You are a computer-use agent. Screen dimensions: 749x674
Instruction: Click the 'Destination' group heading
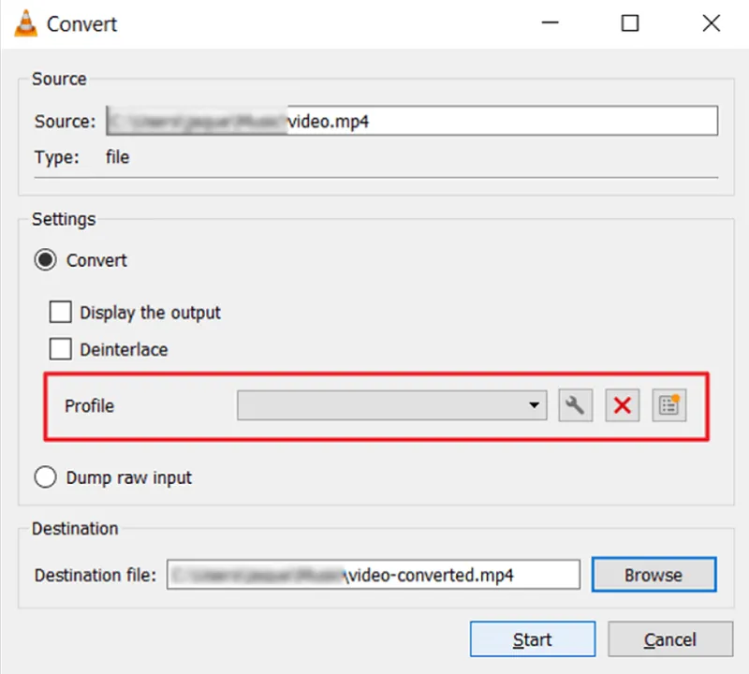(75, 529)
